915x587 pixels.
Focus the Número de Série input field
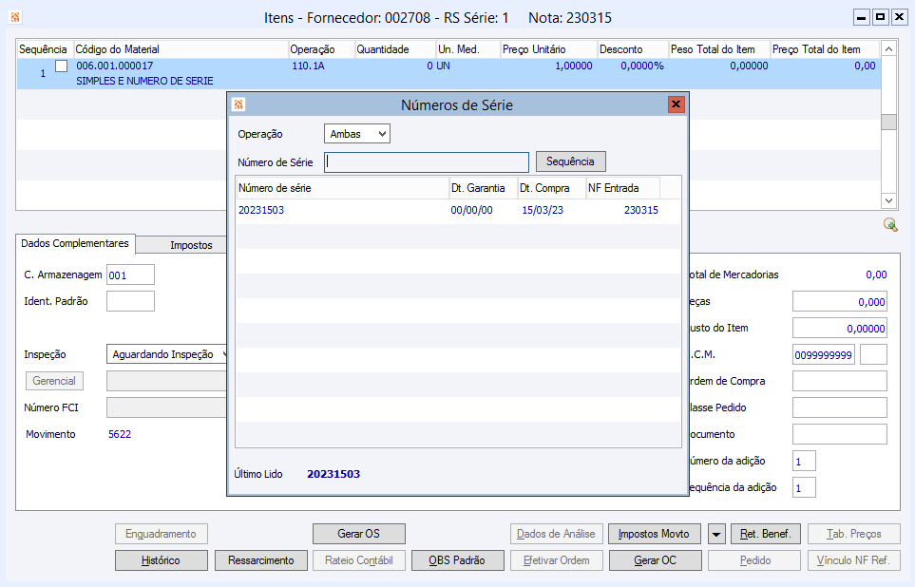pos(427,162)
